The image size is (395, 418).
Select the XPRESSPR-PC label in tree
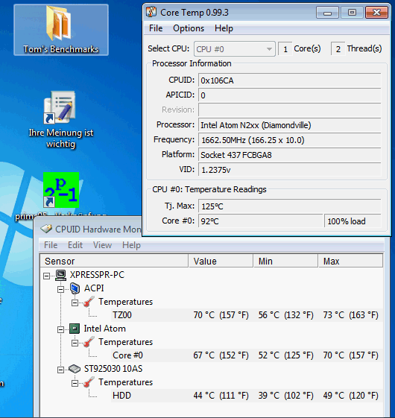(97, 275)
